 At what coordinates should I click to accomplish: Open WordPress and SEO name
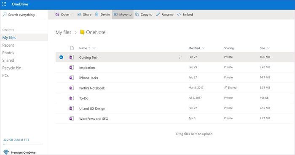coord(94,118)
